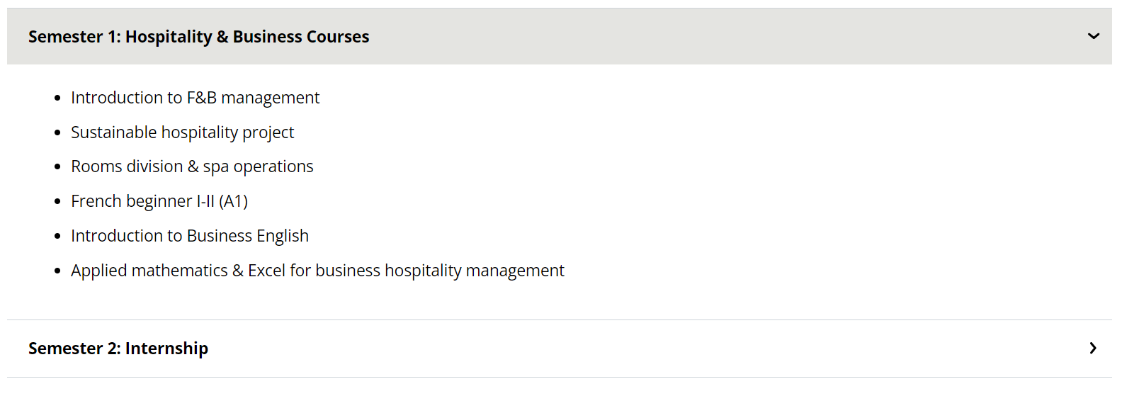Viewport: 1122px width, 396px height.
Task: Click "Applied mathematics & Excel" course entry
Action: coord(317,271)
